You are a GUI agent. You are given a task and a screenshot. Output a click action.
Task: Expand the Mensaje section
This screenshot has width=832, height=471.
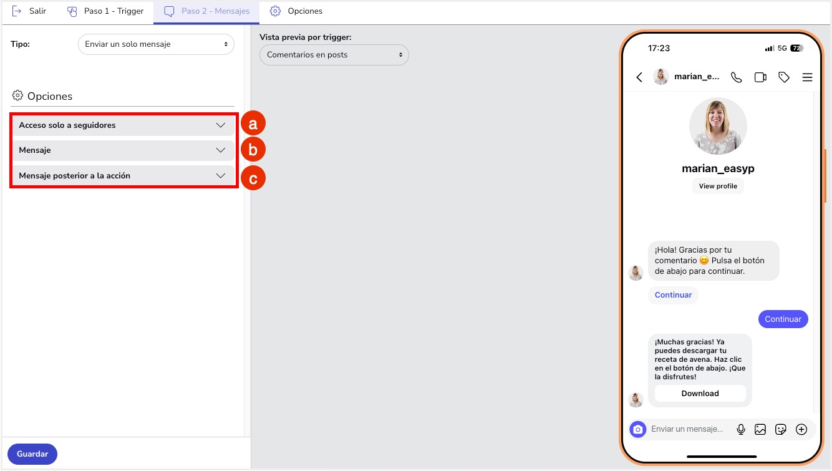pos(123,150)
